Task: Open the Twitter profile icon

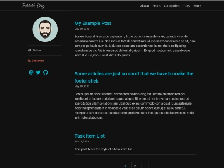Action: pyautogui.click(x=38, y=73)
